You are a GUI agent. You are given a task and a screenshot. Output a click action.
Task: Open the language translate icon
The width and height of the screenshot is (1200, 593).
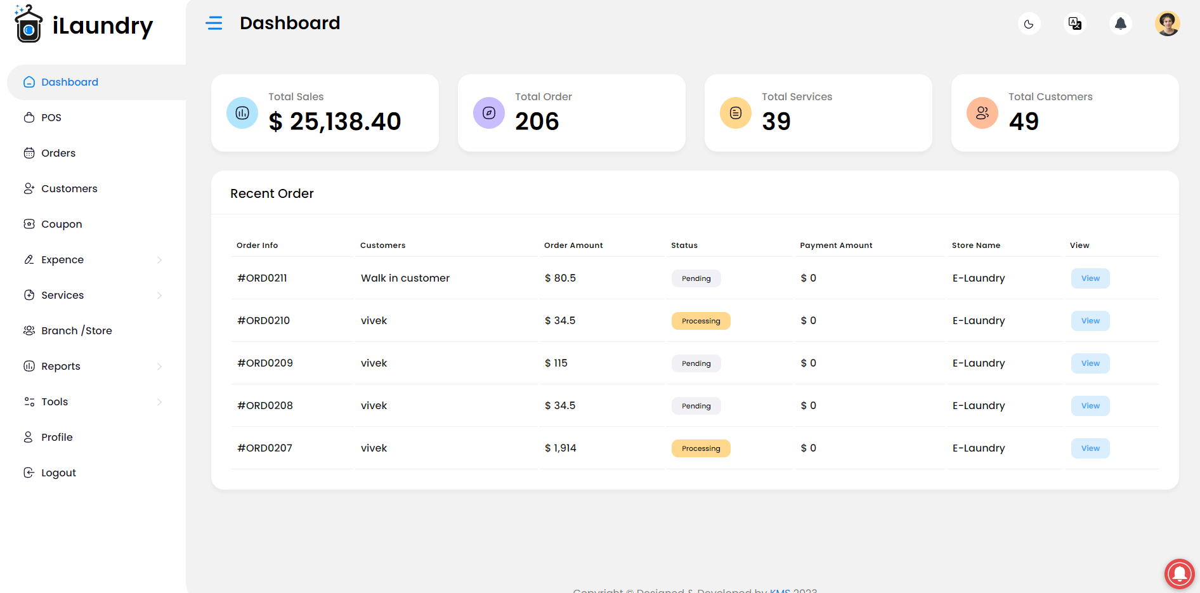pos(1075,24)
